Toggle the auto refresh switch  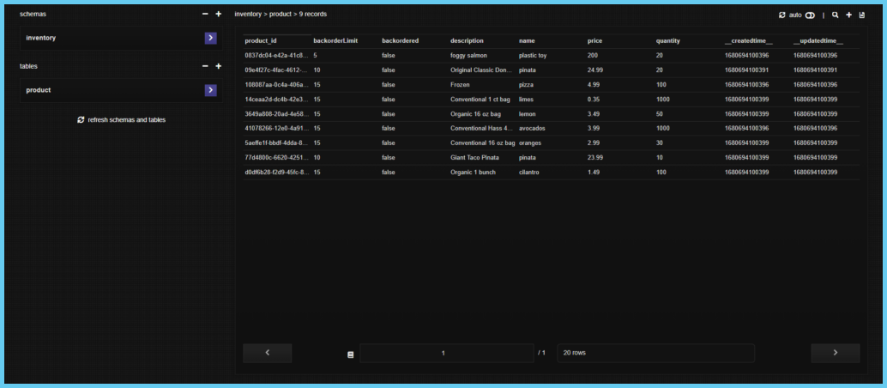click(x=810, y=15)
